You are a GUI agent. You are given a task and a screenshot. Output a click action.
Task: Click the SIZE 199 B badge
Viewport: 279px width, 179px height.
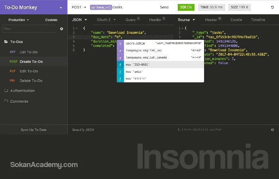point(239,7)
